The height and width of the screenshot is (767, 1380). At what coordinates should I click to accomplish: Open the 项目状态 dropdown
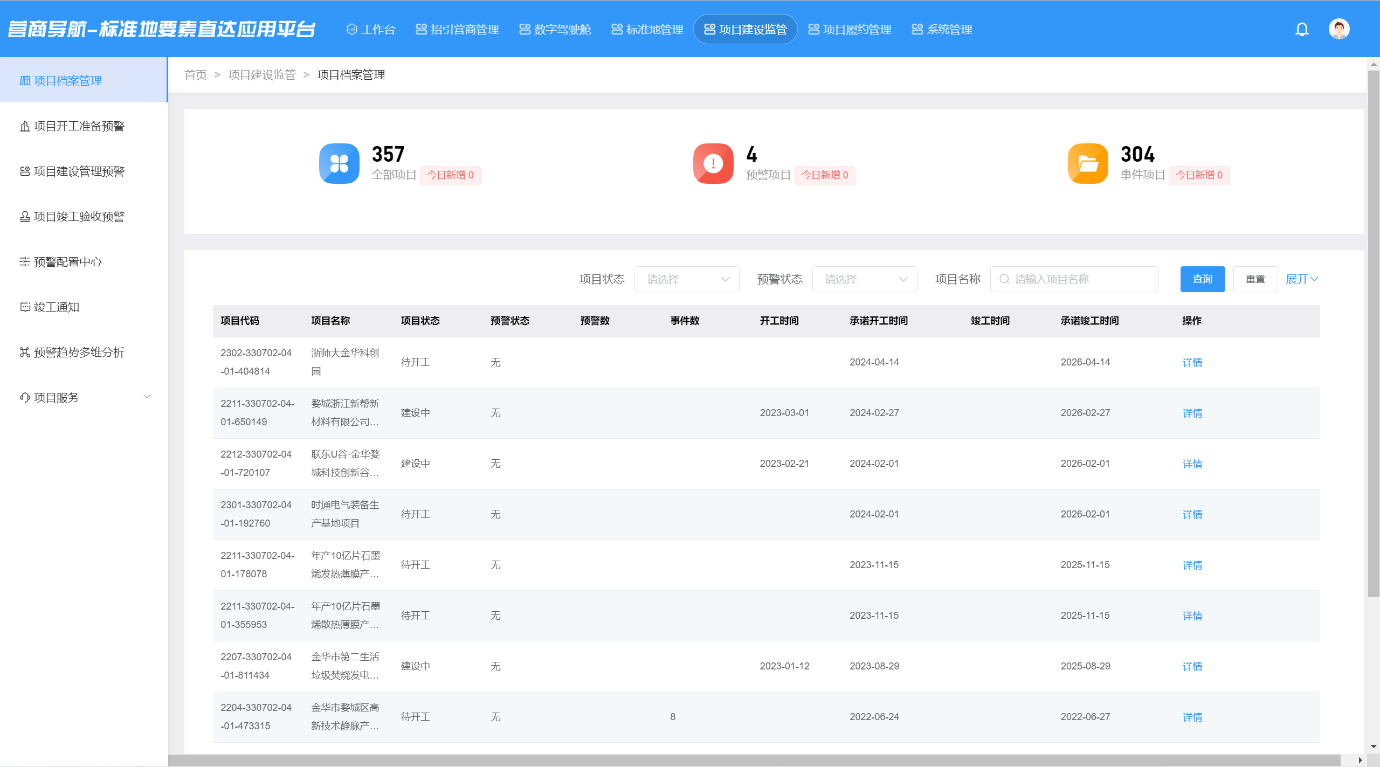pyautogui.click(x=687, y=279)
